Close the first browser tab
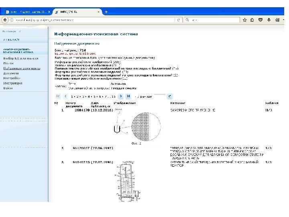This screenshot has width=289, height=217. tap(49, 12)
